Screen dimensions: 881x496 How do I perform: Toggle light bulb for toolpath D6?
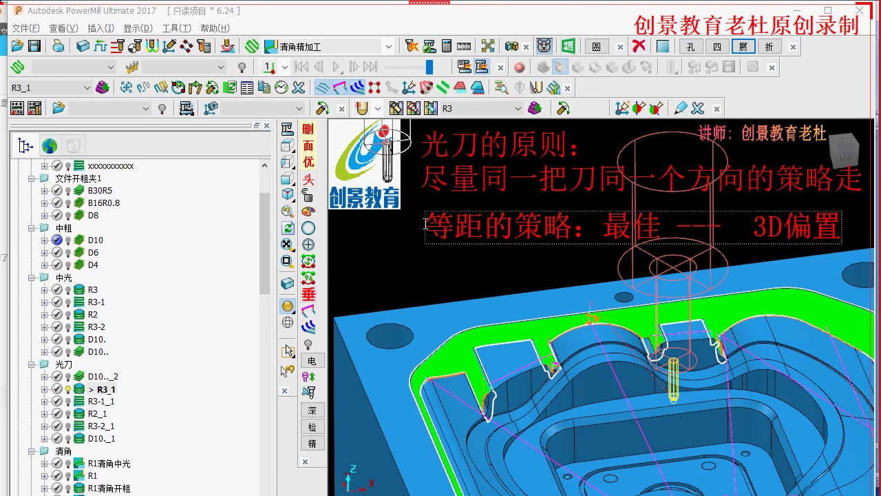68,252
